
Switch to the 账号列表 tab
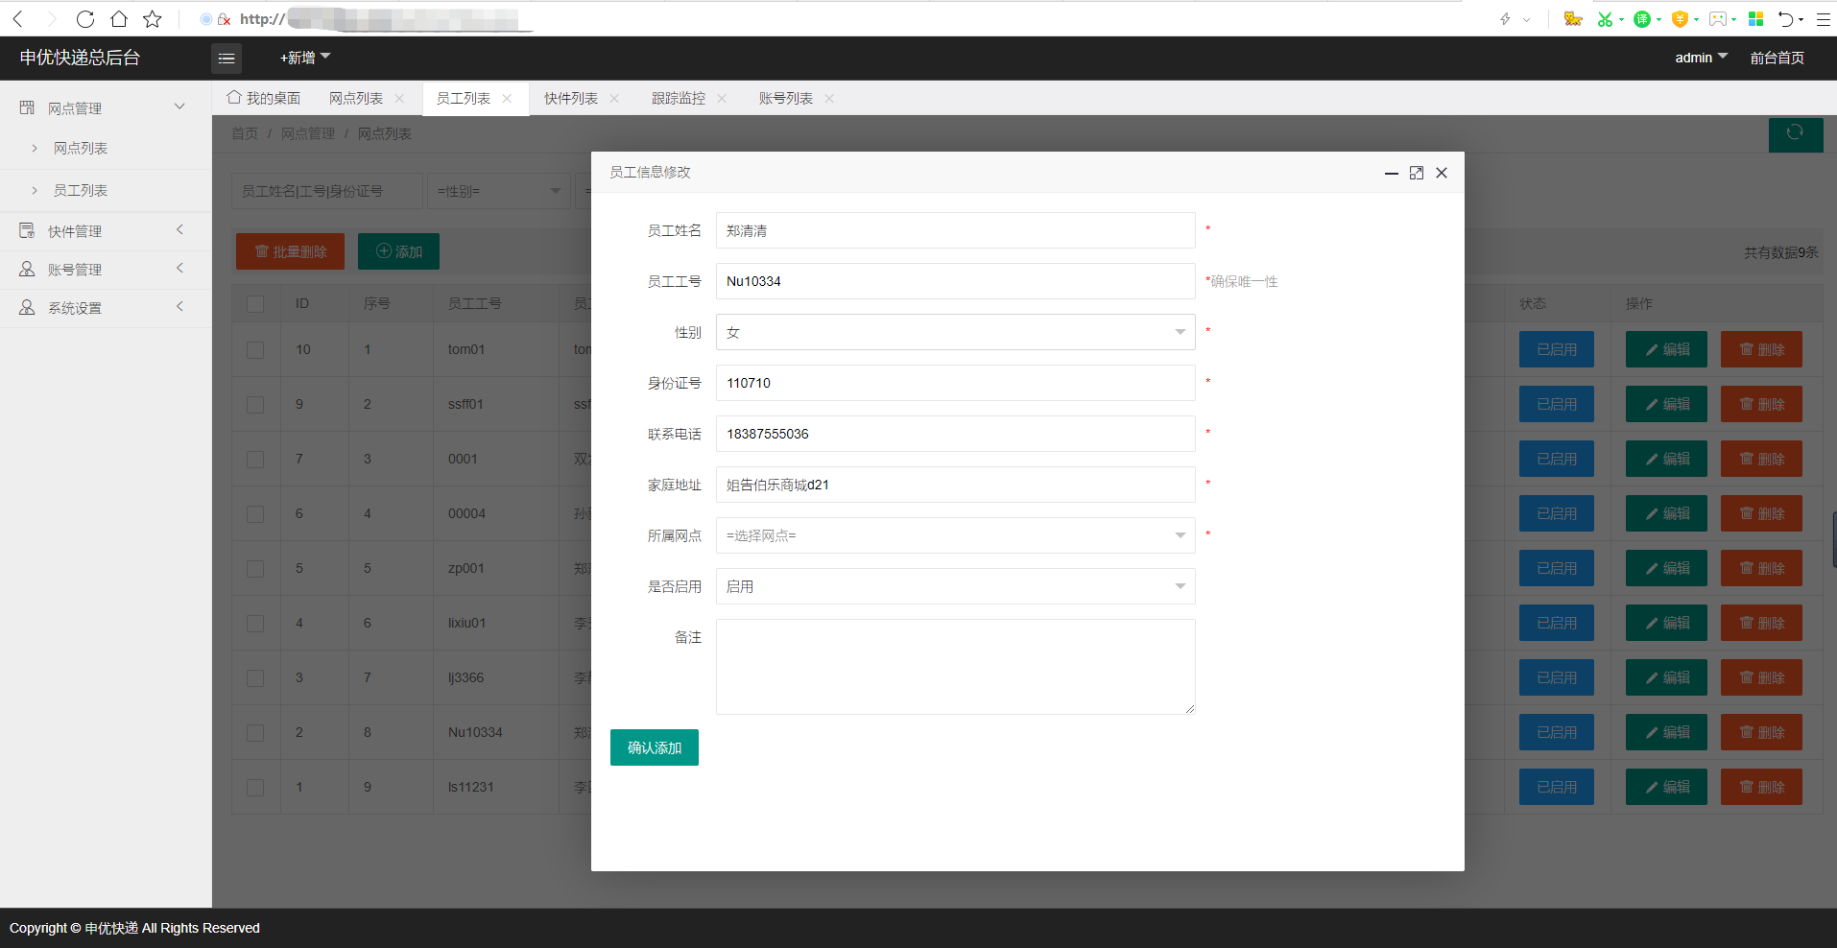[786, 99]
